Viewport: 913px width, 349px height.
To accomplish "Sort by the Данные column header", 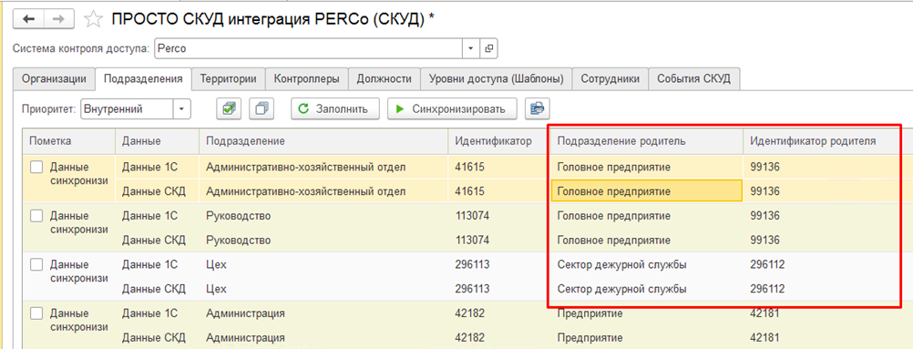I will [x=157, y=141].
